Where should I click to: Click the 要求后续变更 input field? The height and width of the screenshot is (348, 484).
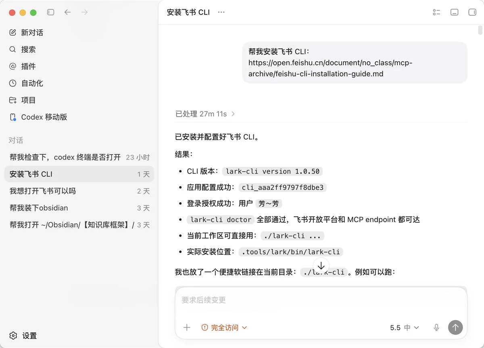click(321, 300)
